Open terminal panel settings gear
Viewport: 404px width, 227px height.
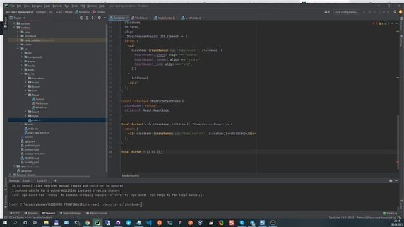(x=391, y=181)
